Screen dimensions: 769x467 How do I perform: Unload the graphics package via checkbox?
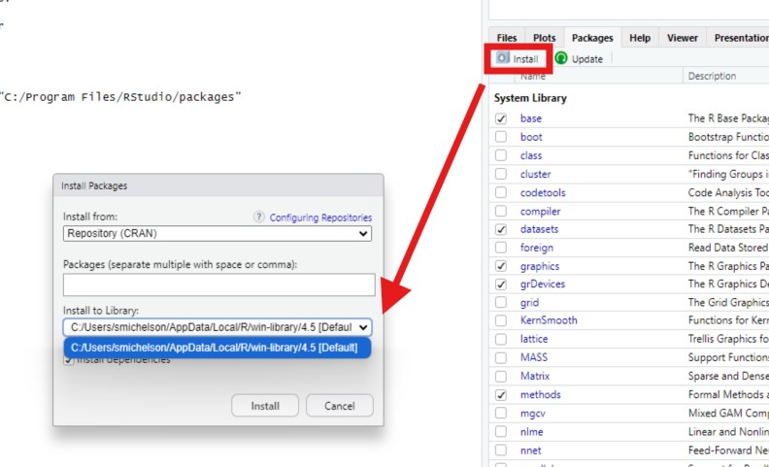tap(501, 266)
